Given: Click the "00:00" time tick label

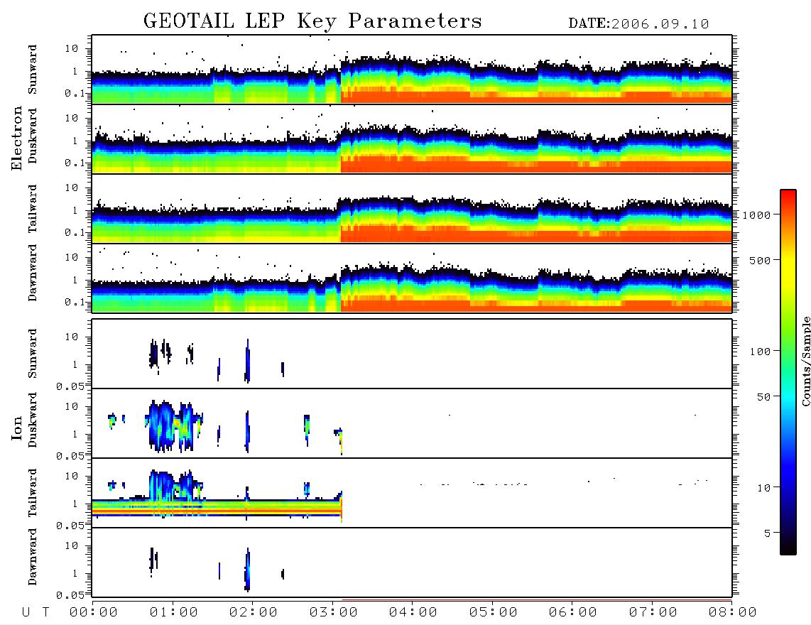Looking at the screenshot, I should (94, 612).
